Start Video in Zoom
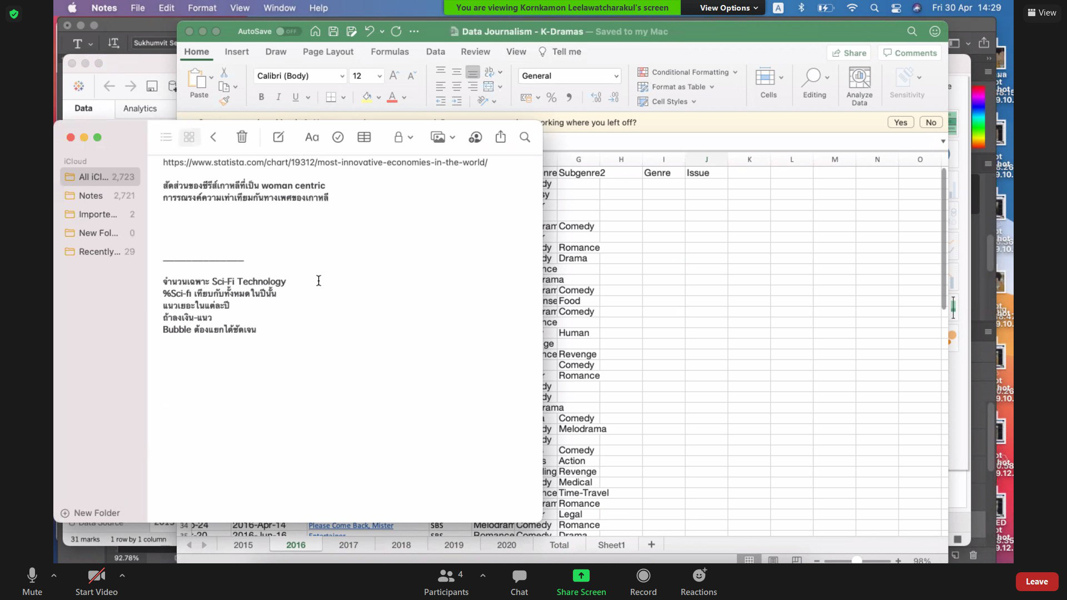Screen dimensions: 1067x600 (x=96, y=582)
